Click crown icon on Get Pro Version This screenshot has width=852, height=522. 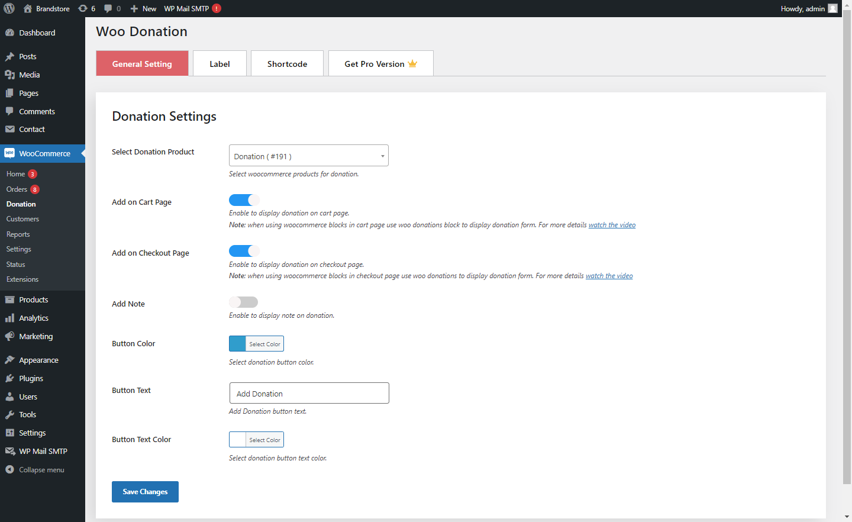(412, 63)
